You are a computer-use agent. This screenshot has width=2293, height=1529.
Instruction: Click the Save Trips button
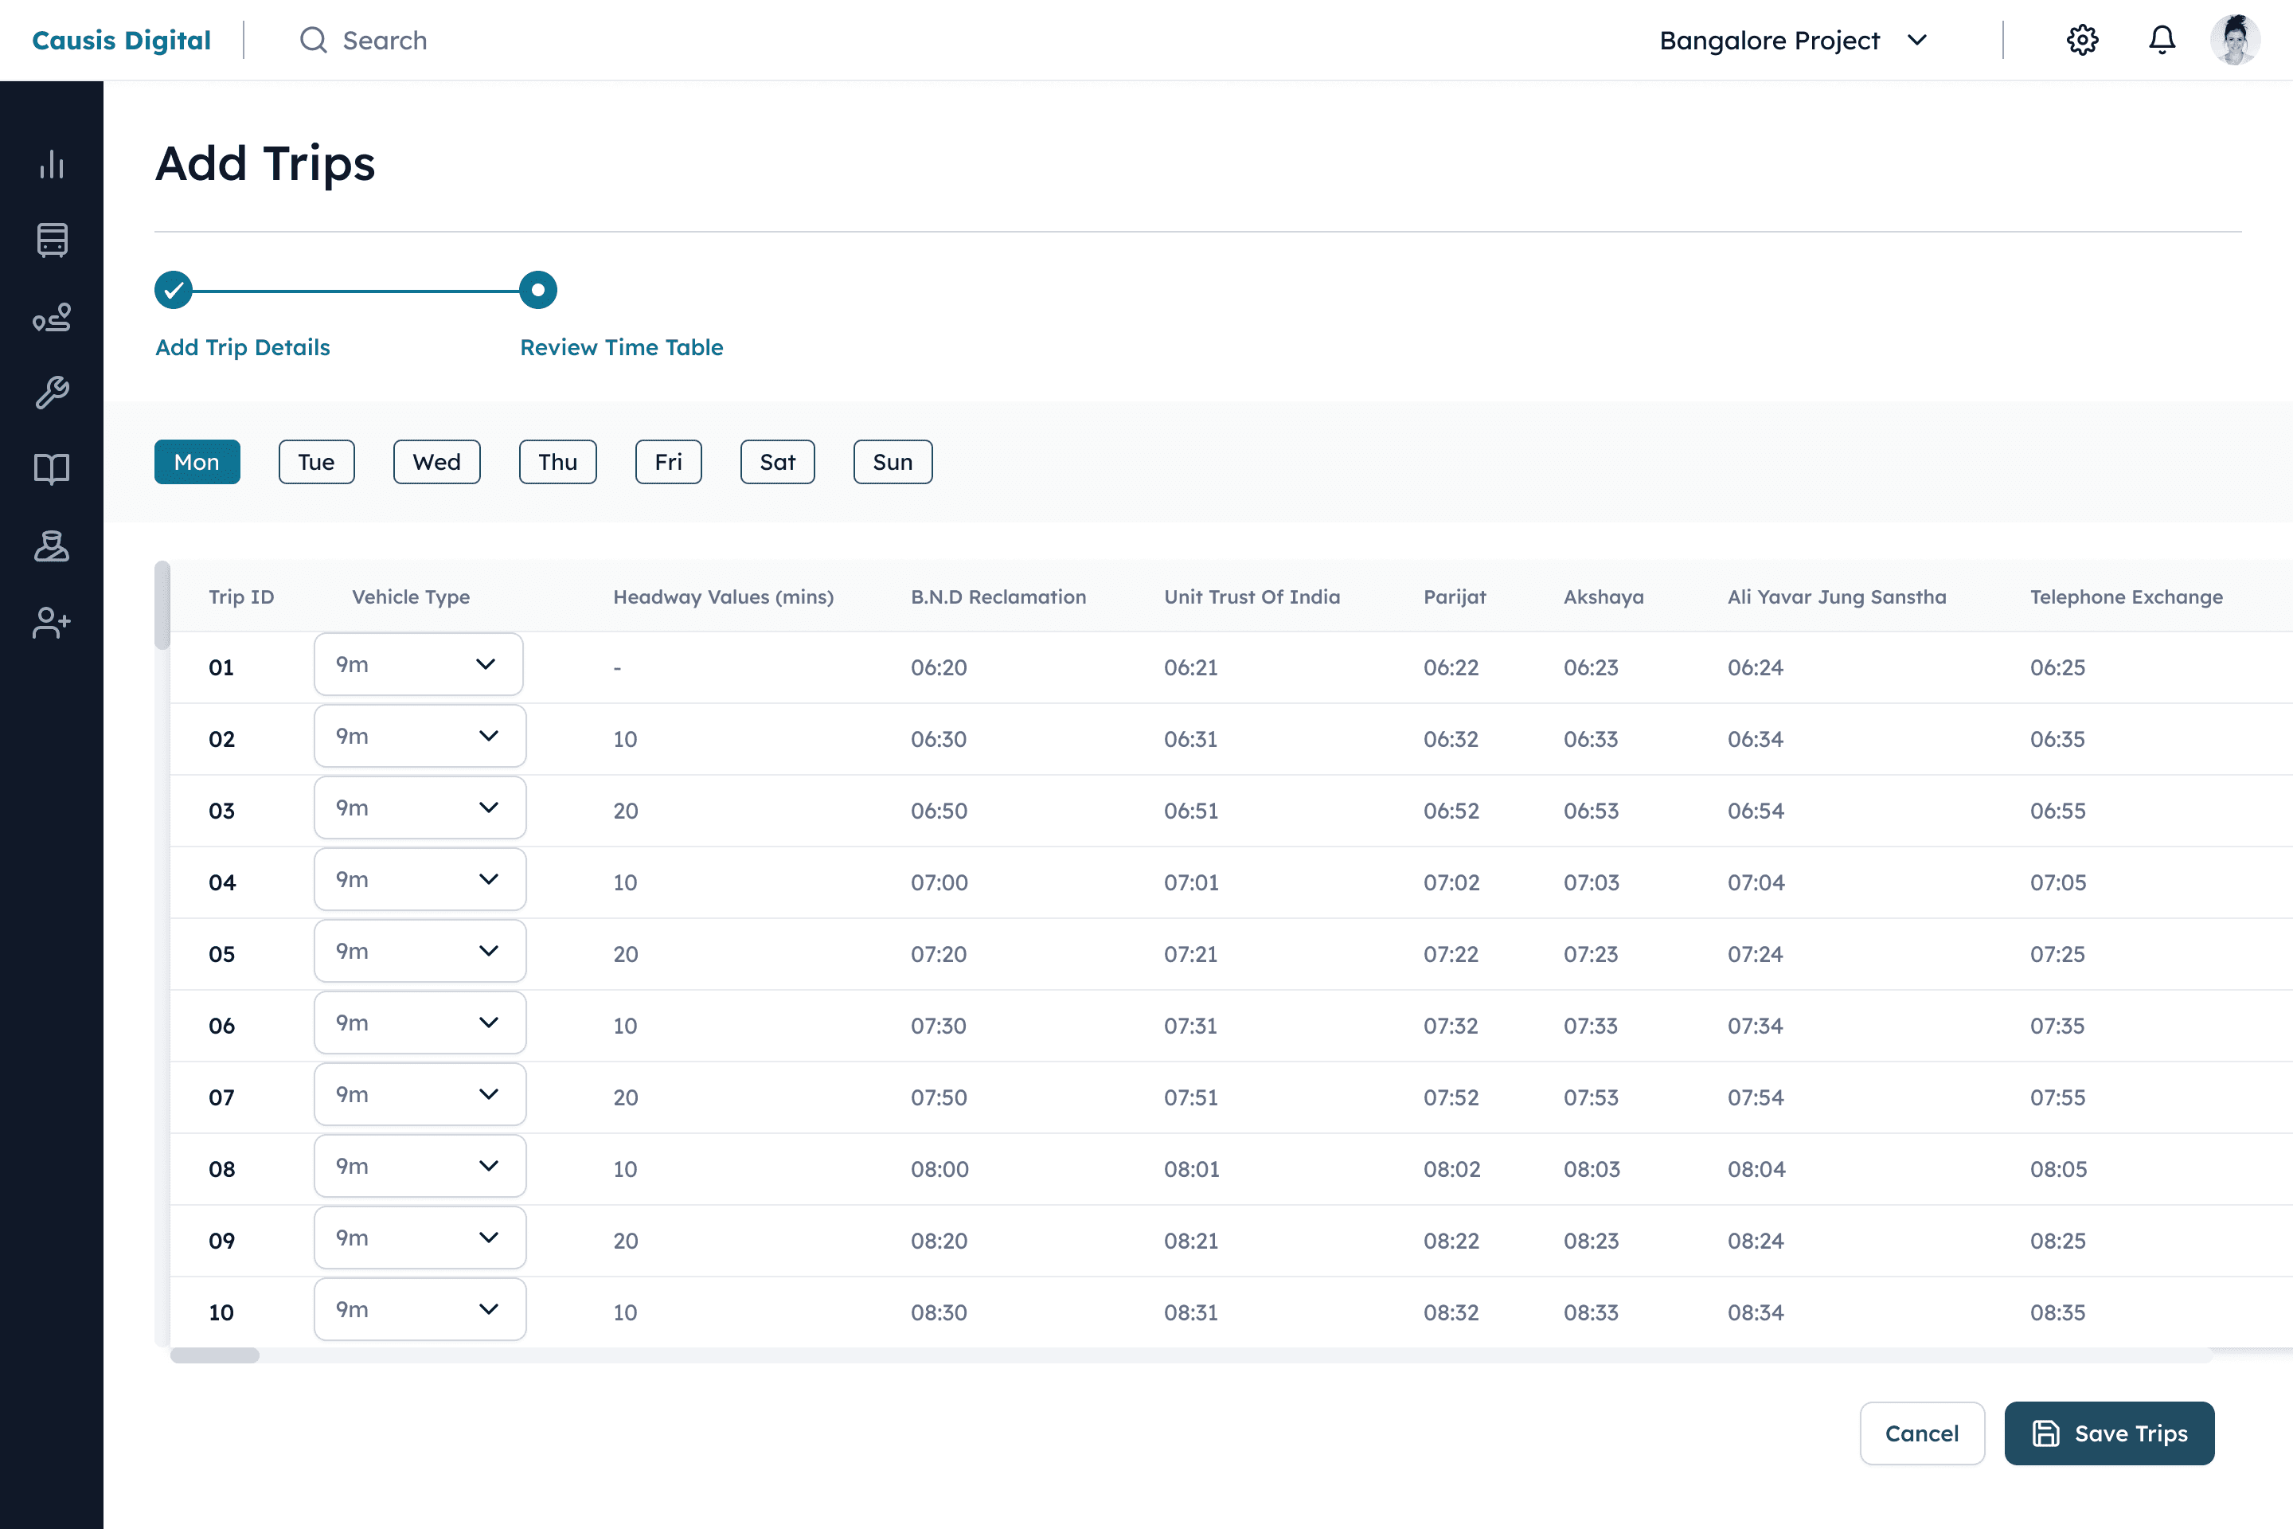[2109, 1433]
